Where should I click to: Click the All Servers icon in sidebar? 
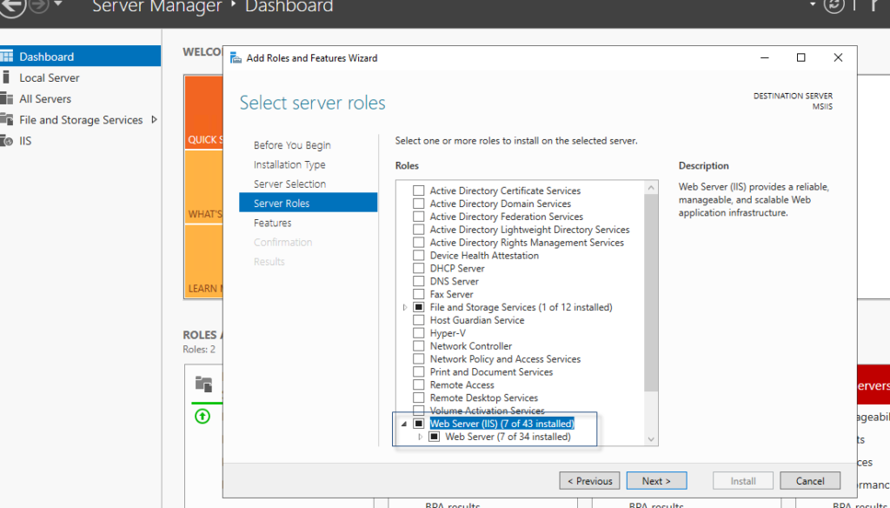7,98
